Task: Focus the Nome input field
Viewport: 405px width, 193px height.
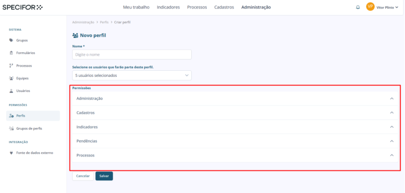Action: coord(132,55)
